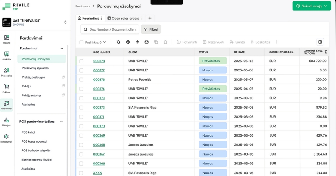This screenshot has width=336, height=176.
Task: Click the Sukurti naują button
Action: click(x=311, y=6)
